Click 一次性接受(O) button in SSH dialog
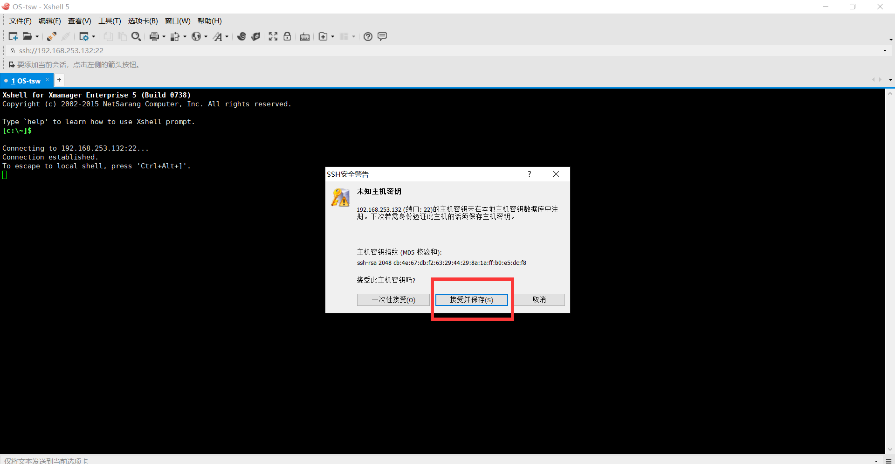Screen dimensions: 895x464 coord(393,299)
